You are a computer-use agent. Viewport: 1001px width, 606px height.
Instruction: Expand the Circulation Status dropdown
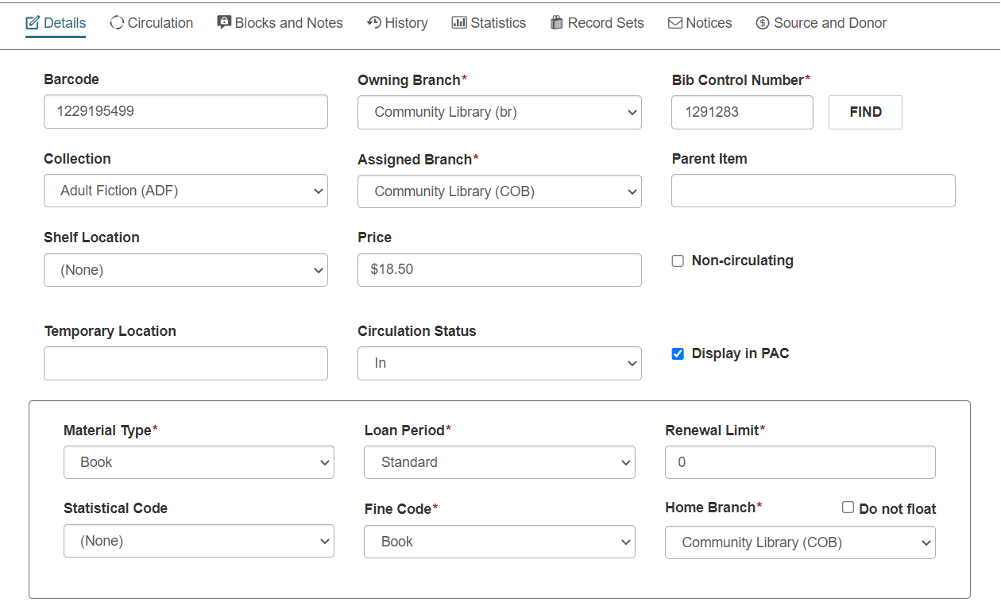[x=500, y=363]
